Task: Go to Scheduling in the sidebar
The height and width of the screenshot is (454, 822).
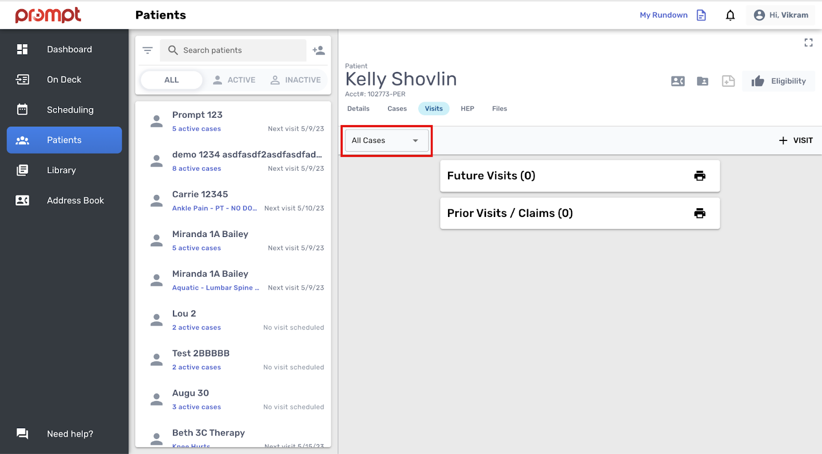Action: pyautogui.click(x=70, y=110)
